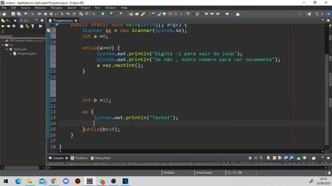Open the Refactor menu
Image resolution: width=332 pixels, height=186 pixels.
[40, 8]
